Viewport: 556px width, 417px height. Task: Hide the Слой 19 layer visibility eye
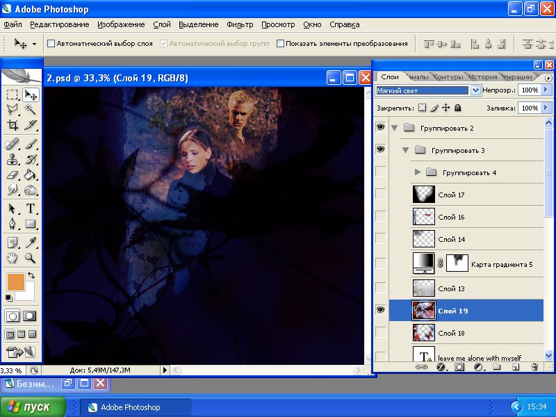(x=380, y=310)
